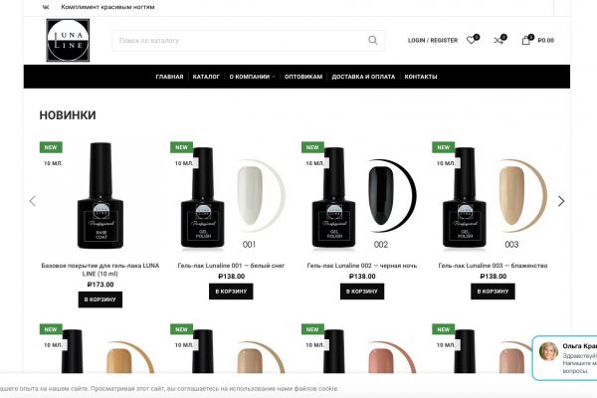This screenshot has width=597, height=398.
Task: Expand the О компании dropdown menu
Action: tap(252, 77)
